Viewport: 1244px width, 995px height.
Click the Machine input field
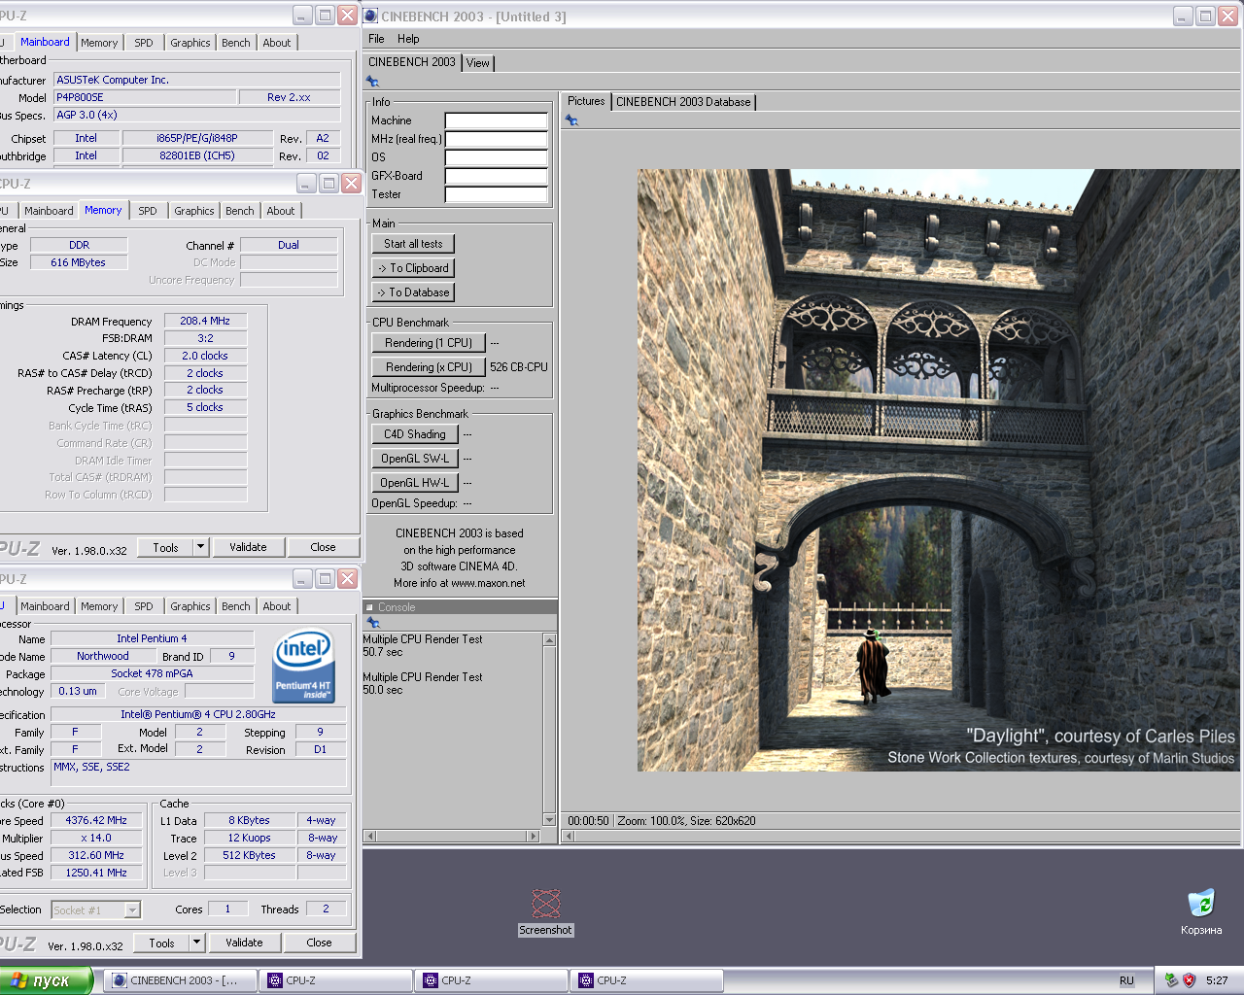497,120
